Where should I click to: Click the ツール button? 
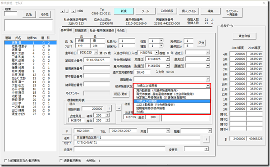pos(146,11)
